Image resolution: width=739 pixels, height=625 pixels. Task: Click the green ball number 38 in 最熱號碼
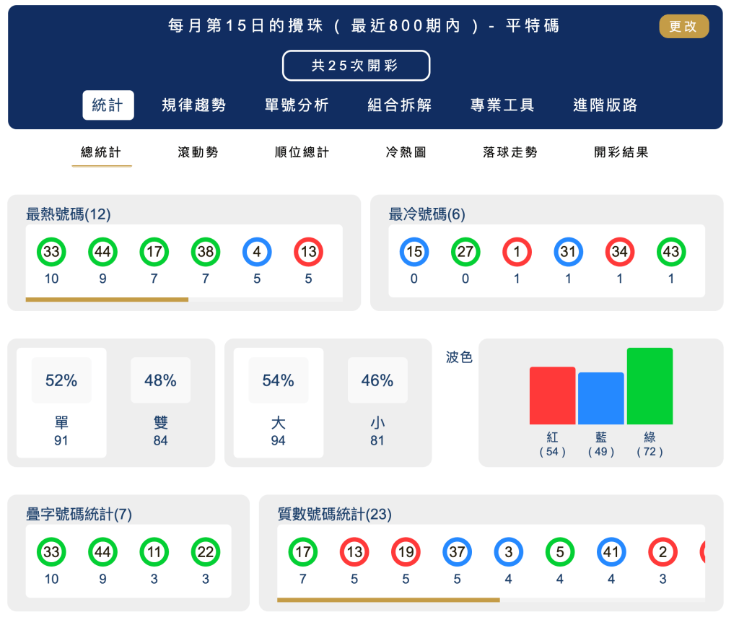tap(206, 253)
